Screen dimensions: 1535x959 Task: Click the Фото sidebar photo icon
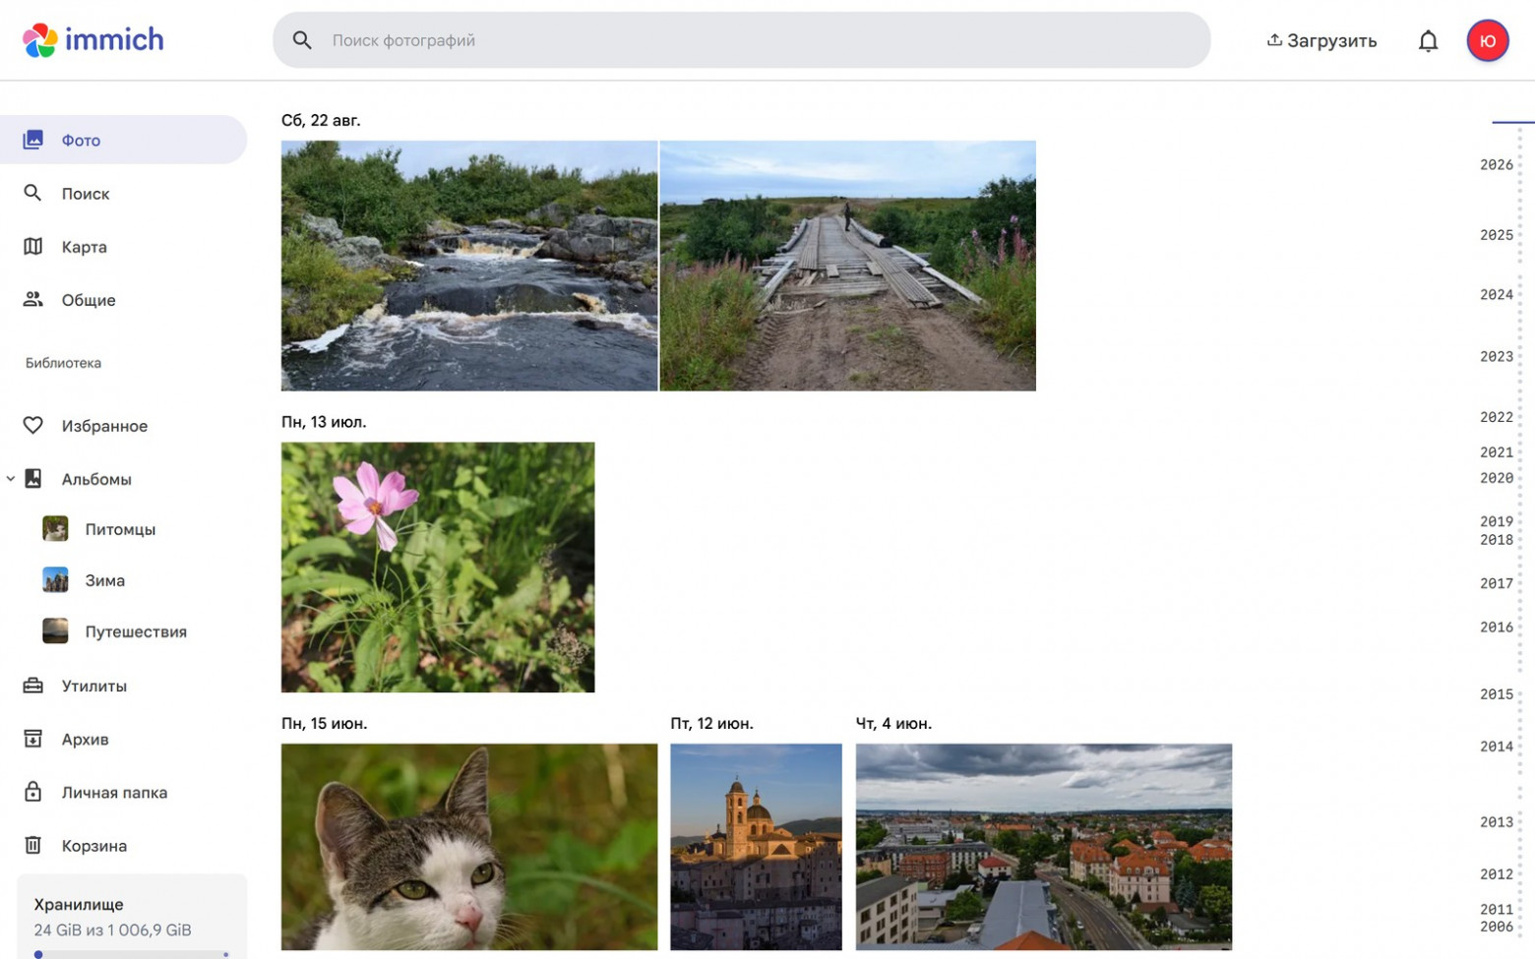point(33,140)
